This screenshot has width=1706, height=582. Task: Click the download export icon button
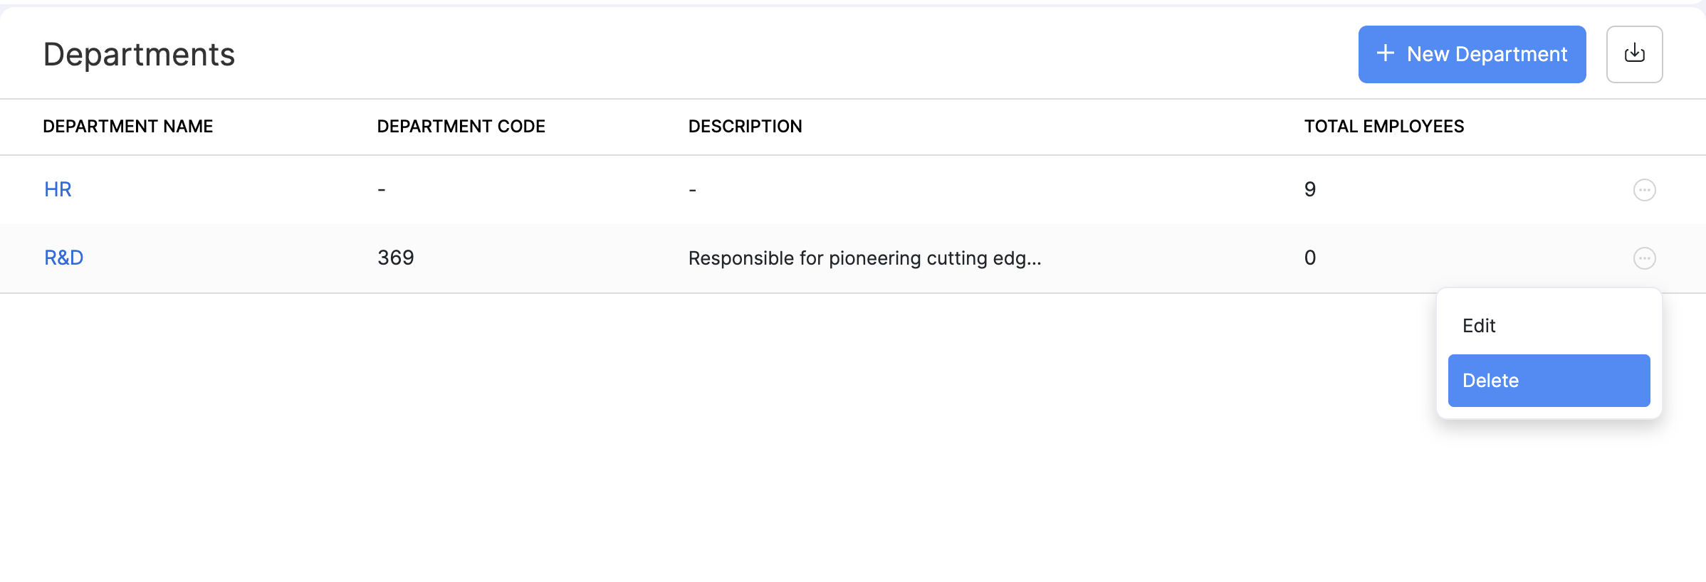(1634, 54)
